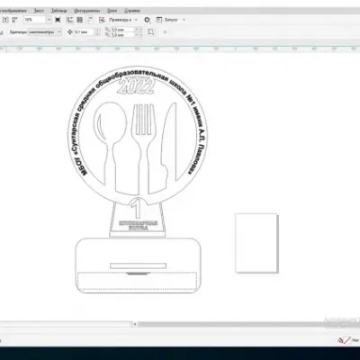Expand the zoom level dropdown arrow
The height and width of the screenshot is (360, 360).
[x=49, y=20]
